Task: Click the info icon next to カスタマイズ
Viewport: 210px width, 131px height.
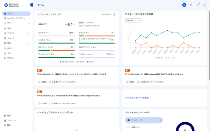Action: tap(114, 14)
